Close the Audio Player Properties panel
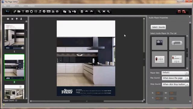The image size is (193, 109). tap(190, 17)
